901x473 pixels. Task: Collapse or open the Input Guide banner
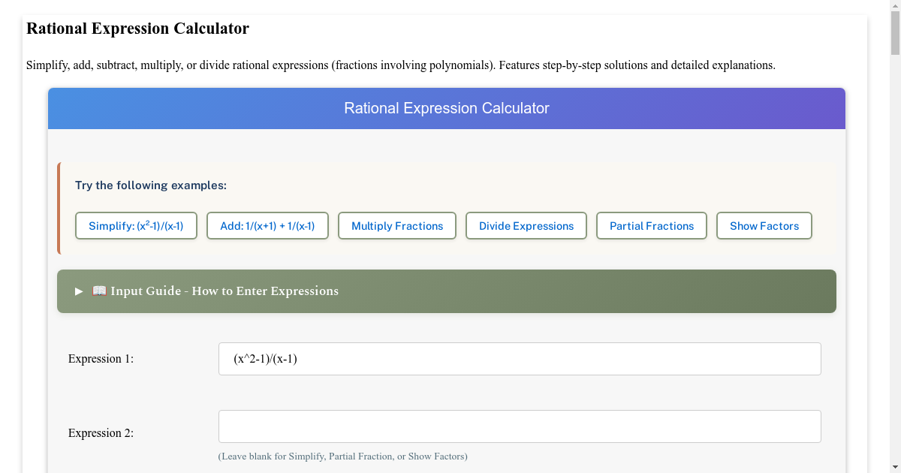447,291
